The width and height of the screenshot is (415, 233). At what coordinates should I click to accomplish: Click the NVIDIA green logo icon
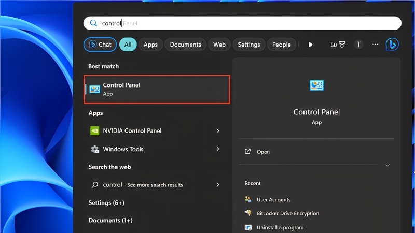[95, 130]
